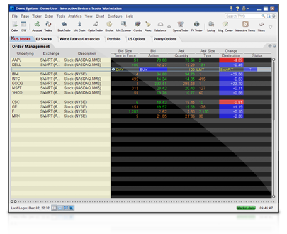Open the Trades toolbar icon
Image resolution: width=287 pixels, height=234 pixels.
tap(48, 26)
